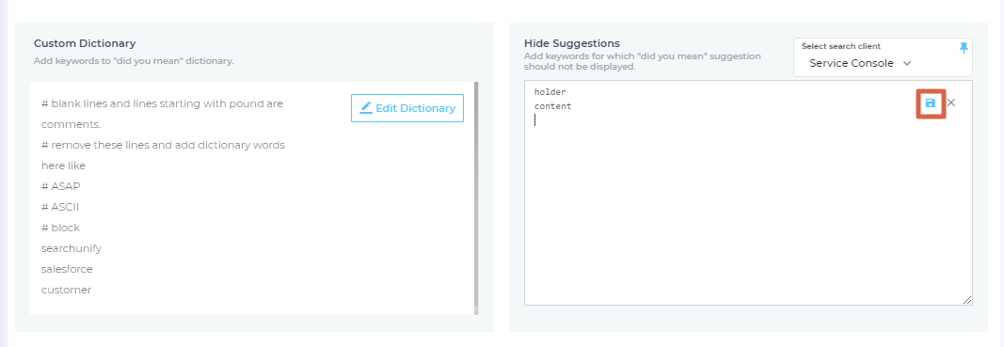Click the 'Select search client' label
1004x347 pixels.
[840, 46]
